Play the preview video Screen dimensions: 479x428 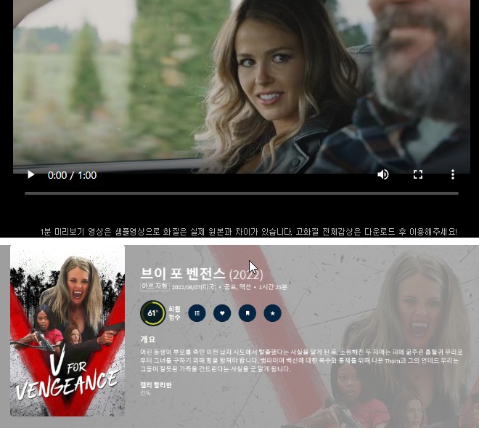30,175
